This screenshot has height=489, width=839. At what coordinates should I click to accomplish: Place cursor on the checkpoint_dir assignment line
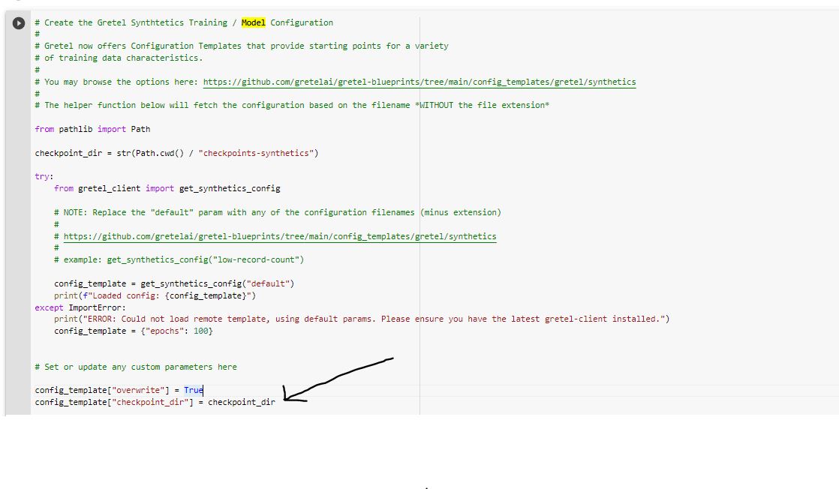(x=154, y=401)
